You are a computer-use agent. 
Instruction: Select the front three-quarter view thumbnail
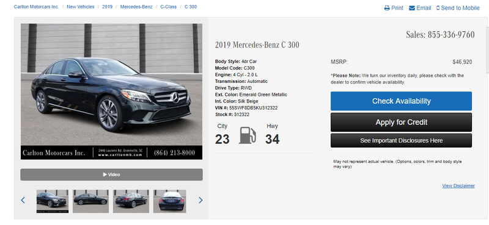(53, 201)
